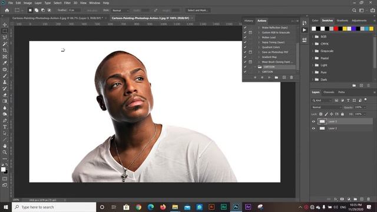Toggle visibility of Layer 3
This screenshot has width=377, height=212.
(313, 121)
